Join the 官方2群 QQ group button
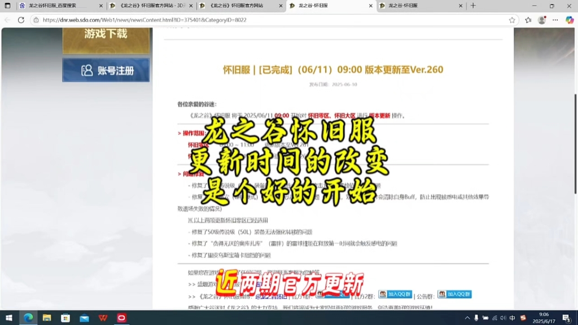 click(x=395, y=294)
